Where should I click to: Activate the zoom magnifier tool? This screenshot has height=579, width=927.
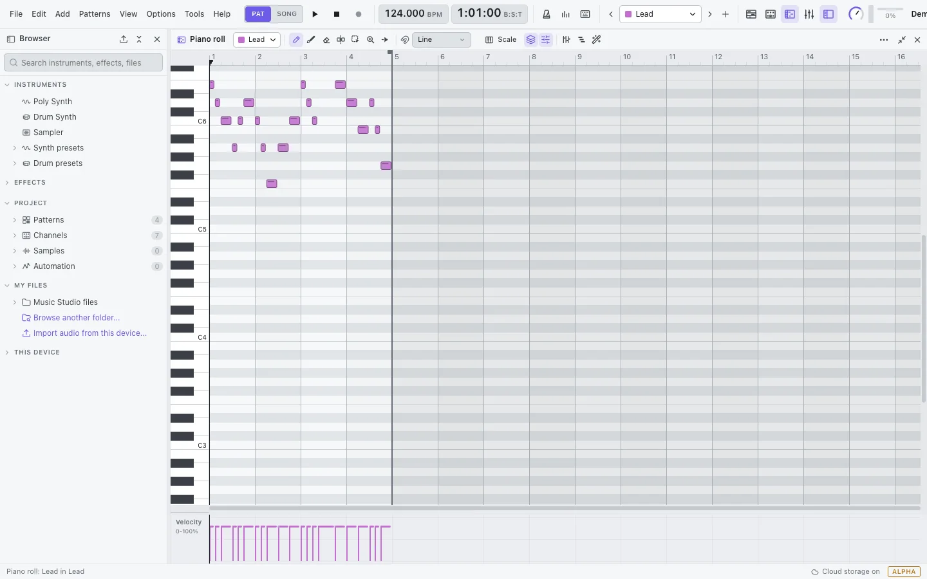pos(370,40)
